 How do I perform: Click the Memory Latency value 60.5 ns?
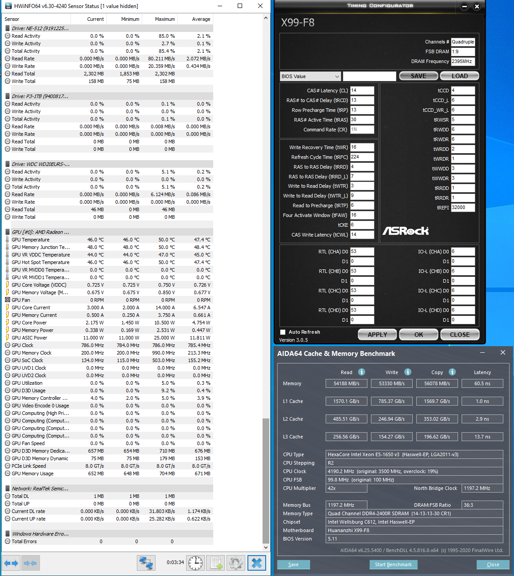click(482, 383)
